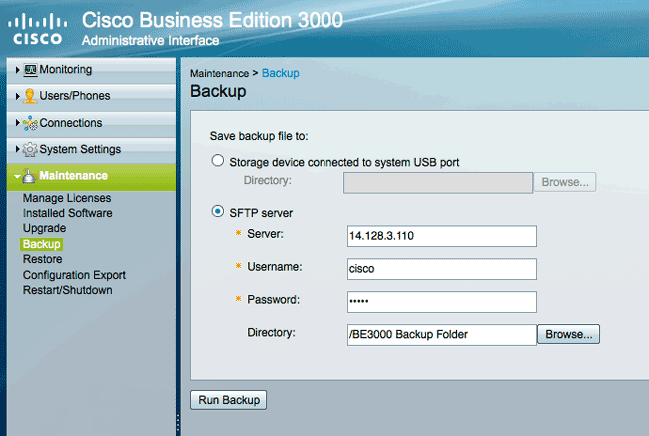Viewport: 649px width, 436px height.
Task: Open Manage Licenses page
Action: [x=67, y=198]
